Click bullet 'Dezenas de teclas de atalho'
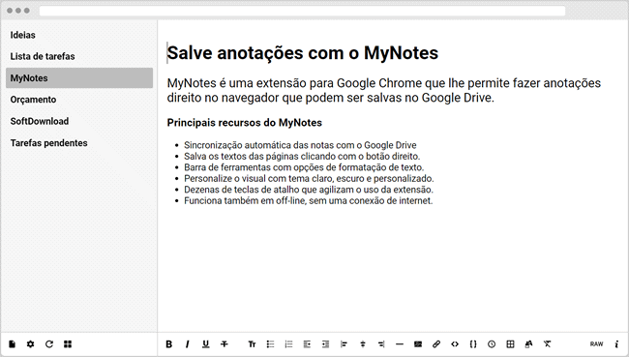The width and height of the screenshot is (629, 357). [309, 190]
